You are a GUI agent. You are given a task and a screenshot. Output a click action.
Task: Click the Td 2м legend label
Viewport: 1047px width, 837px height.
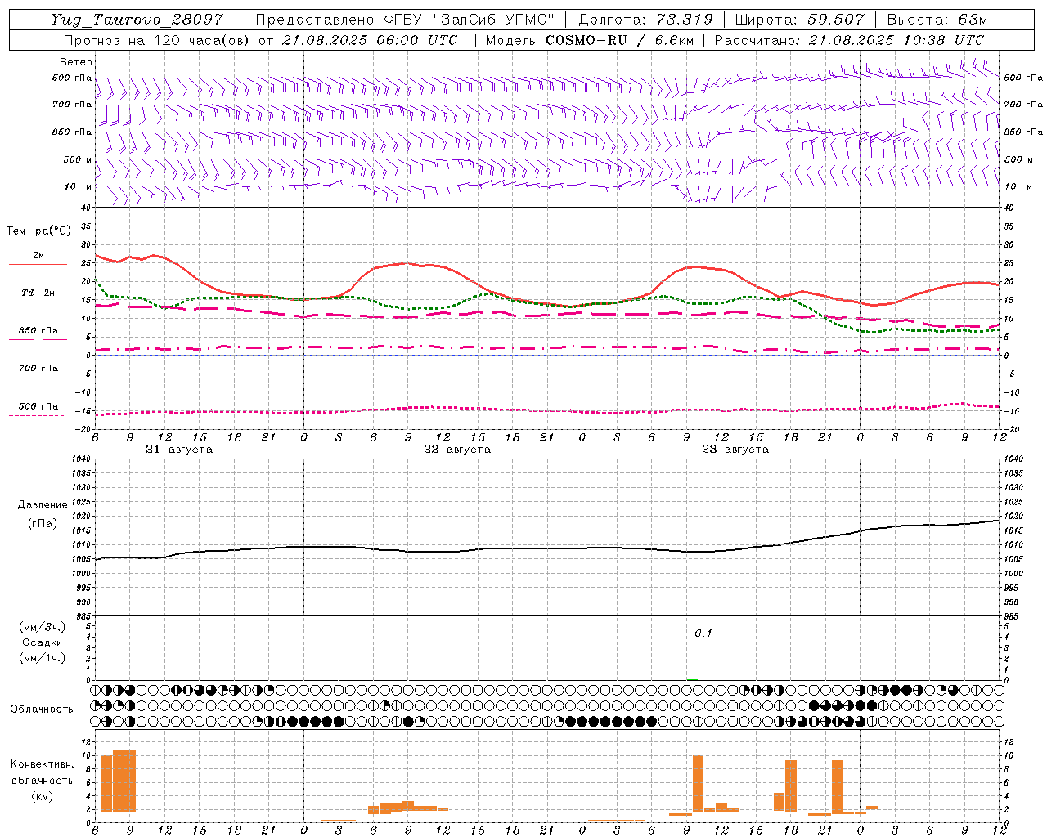tap(38, 293)
